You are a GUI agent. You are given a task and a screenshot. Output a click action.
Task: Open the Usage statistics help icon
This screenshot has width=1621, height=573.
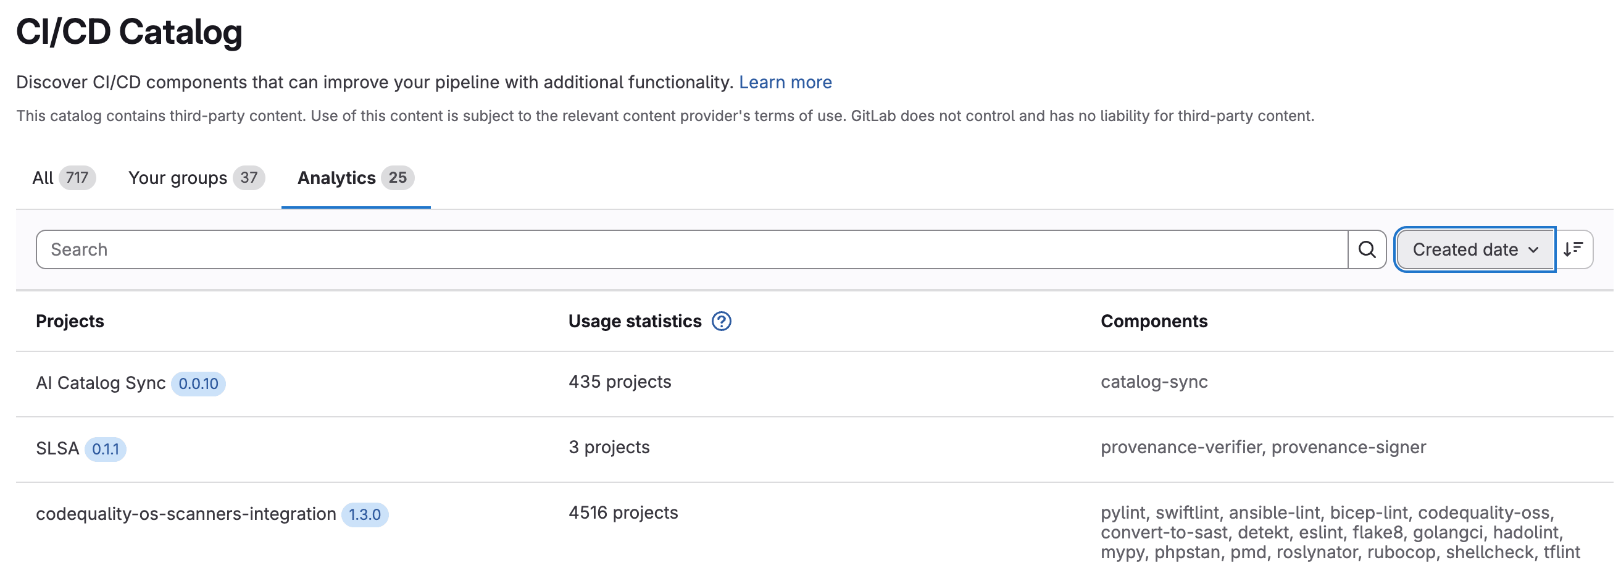tap(720, 321)
